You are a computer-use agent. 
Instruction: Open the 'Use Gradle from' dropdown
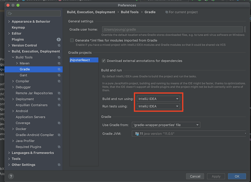166,124
